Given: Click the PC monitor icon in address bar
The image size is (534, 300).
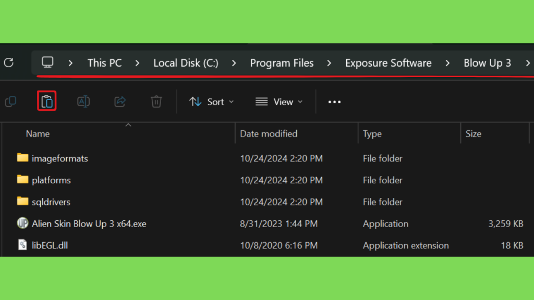Looking at the screenshot, I should (x=47, y=63).
